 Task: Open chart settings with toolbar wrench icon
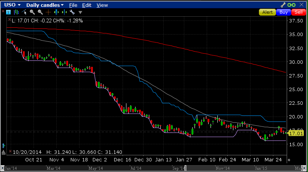point(72,12)
